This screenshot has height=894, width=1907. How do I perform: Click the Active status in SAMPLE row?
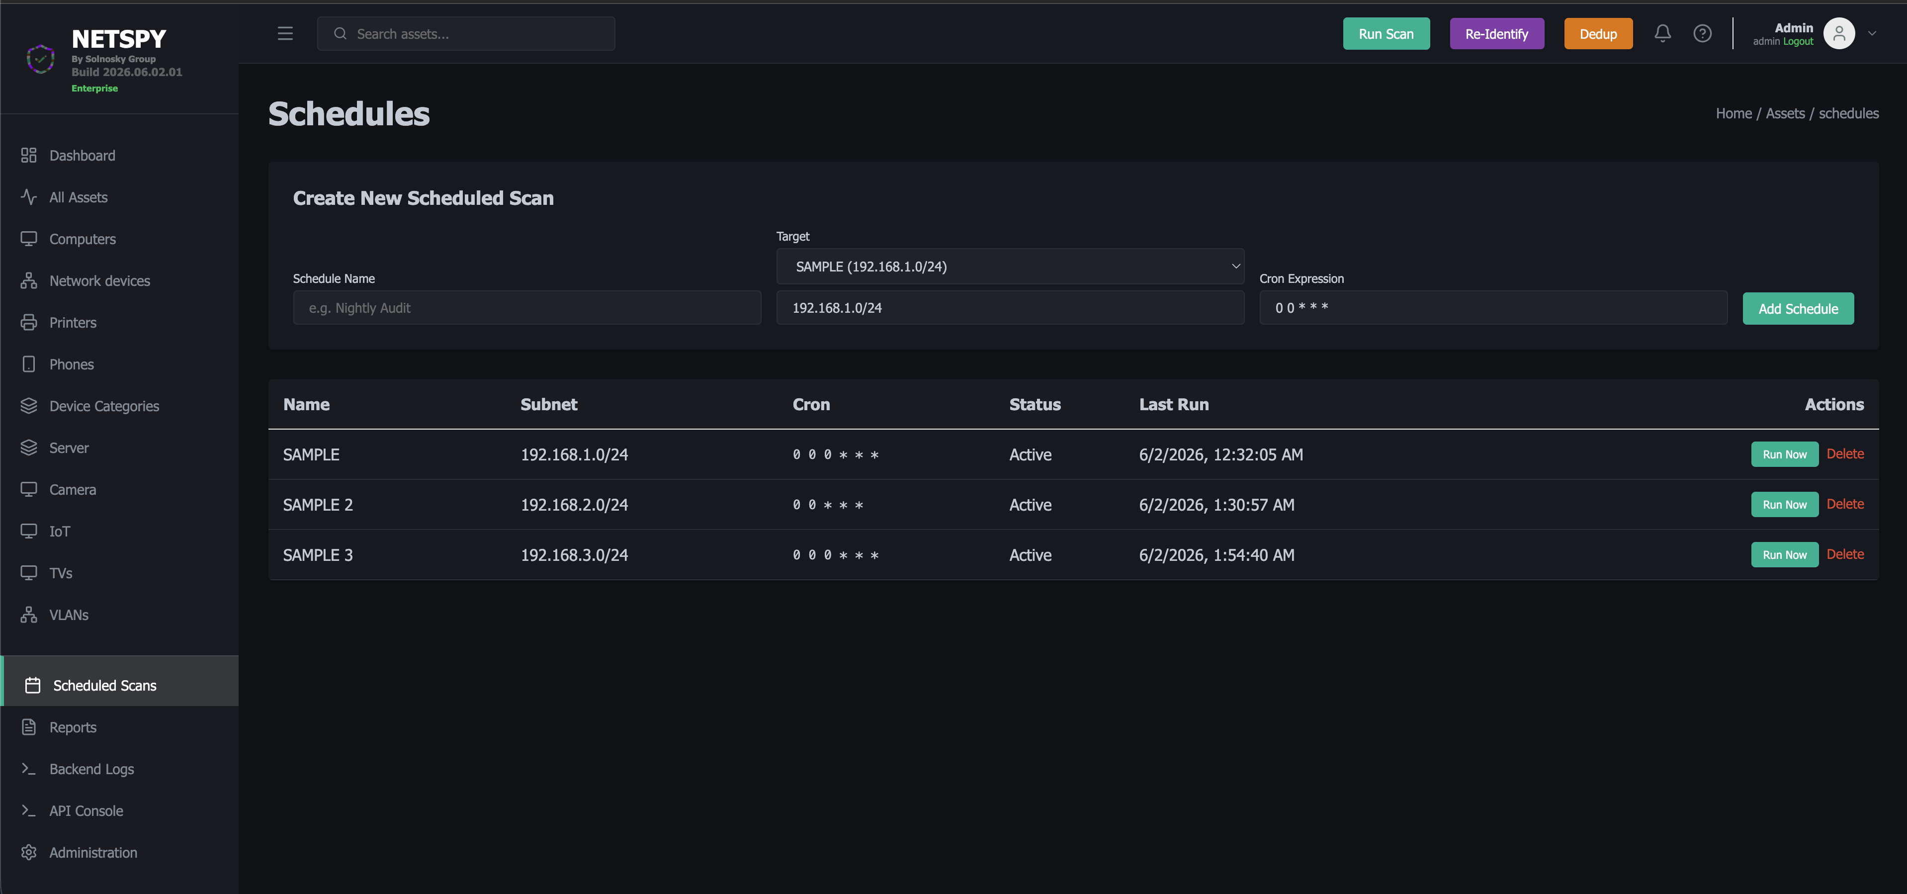tap(1030, 454)
